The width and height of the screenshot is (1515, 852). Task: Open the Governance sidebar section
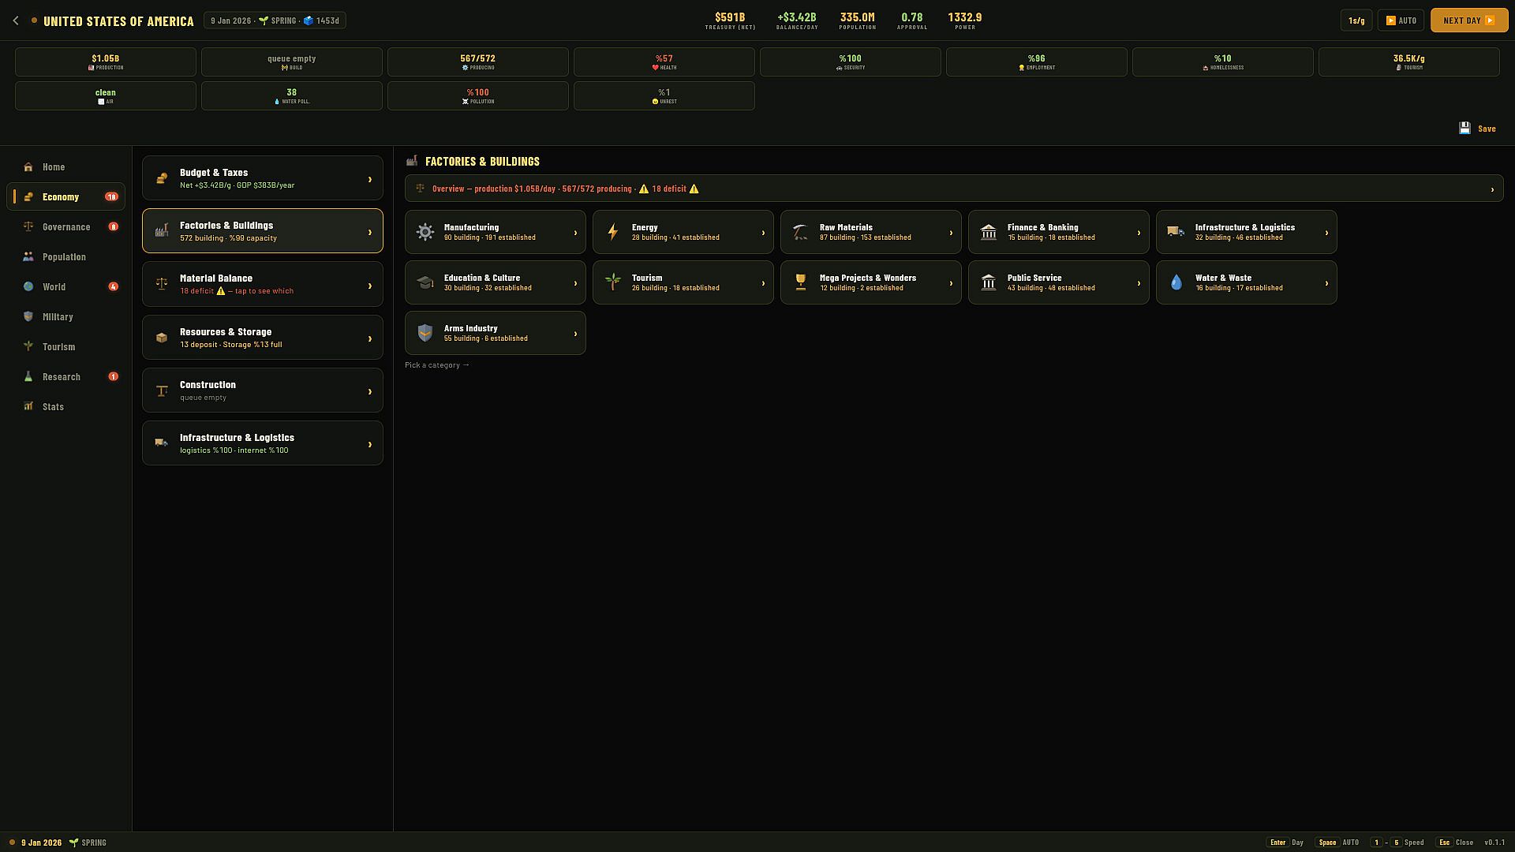point(66,227)
